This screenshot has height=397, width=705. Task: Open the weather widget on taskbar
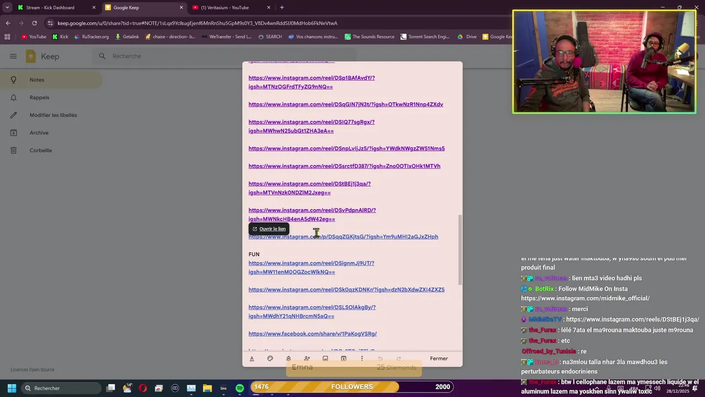pyautogui.click(x=127, y=388)
